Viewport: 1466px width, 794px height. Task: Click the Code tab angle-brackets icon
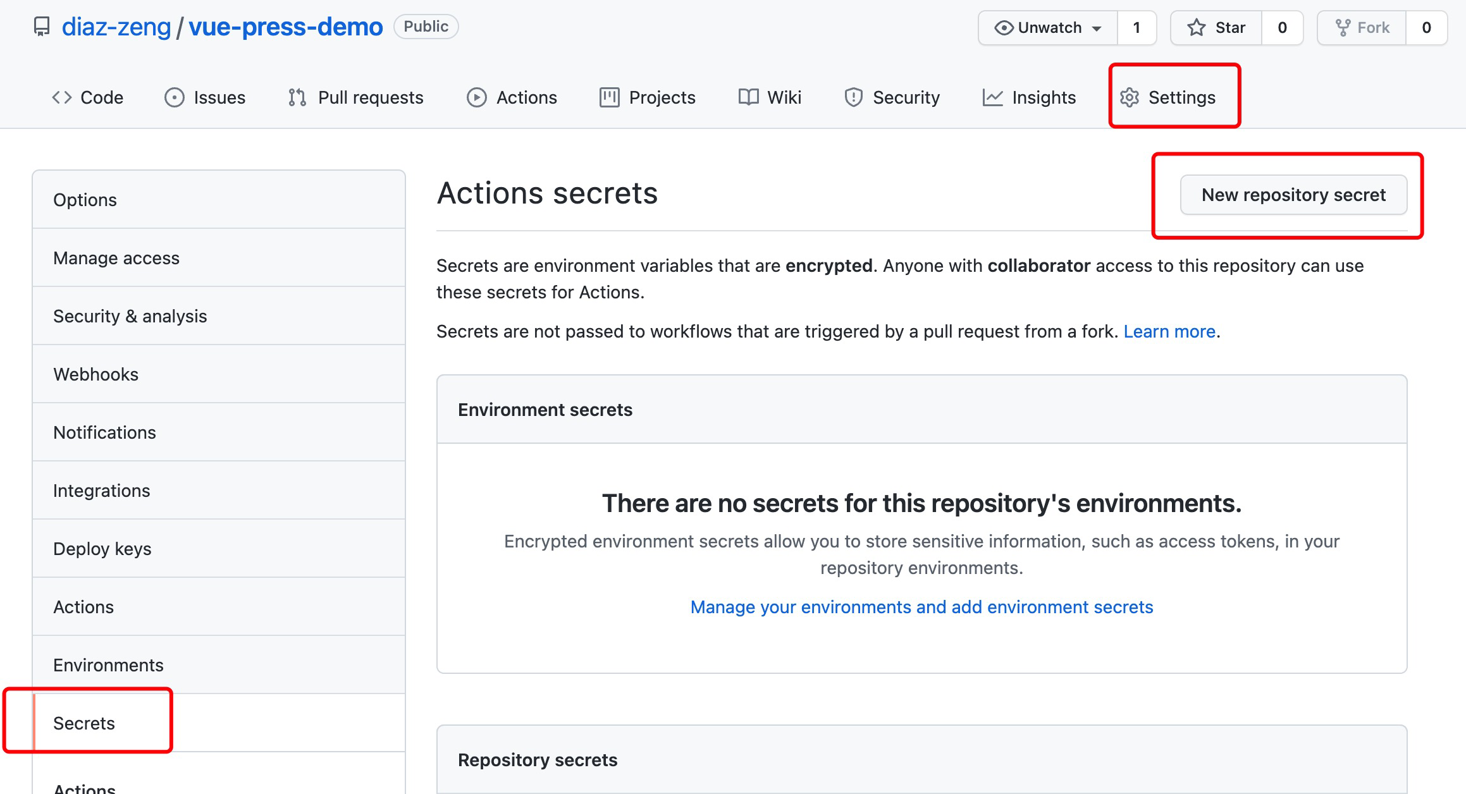click(61, 97)
